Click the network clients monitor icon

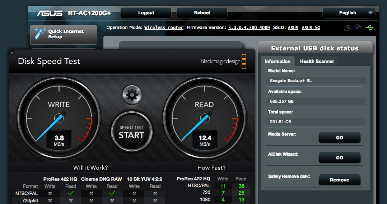click(358, 28)
